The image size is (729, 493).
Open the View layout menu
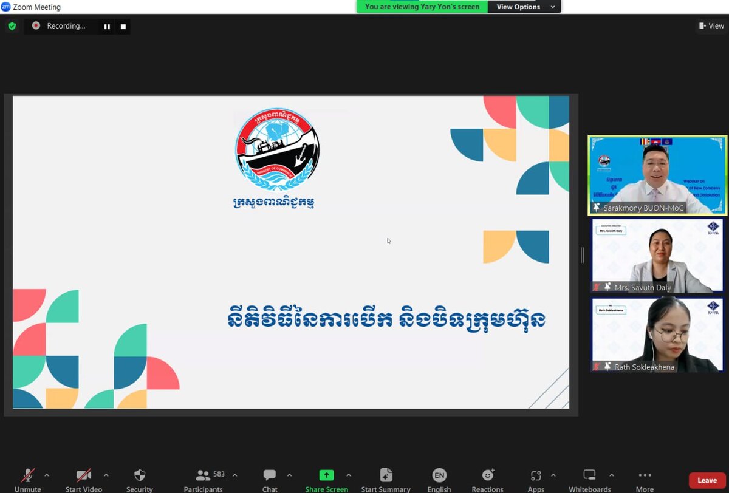(x=711, y=25)
